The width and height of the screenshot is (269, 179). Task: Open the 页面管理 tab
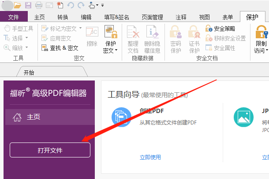click(x=152, y=17)
